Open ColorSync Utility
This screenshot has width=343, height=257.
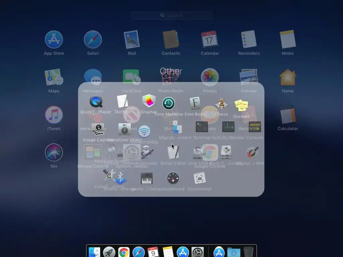coord(109,175)
